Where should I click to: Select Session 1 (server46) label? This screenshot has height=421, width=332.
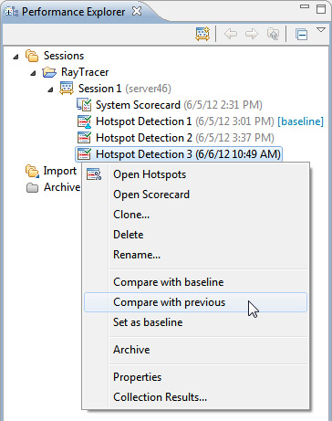pos(125,89)
